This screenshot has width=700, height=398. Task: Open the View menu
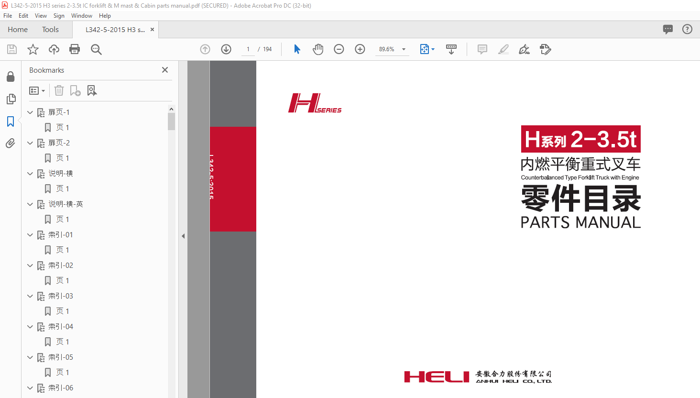pos(41,16)
